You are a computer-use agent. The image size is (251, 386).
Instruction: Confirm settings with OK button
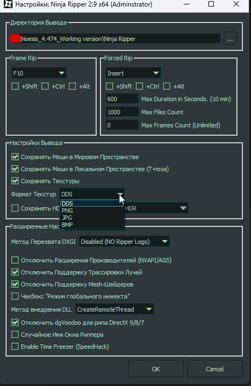156,369
